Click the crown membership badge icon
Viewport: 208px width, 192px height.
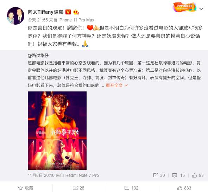coord(76,12)
